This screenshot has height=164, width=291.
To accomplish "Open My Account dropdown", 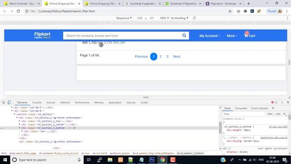I will pos(210,36).
